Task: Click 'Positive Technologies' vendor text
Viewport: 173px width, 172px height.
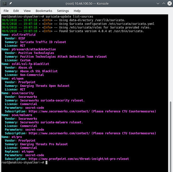Action: 36,53
